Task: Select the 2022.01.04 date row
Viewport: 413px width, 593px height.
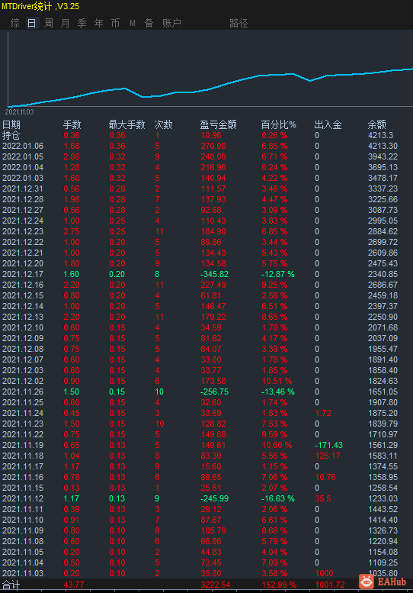Action: pos(23,167)
